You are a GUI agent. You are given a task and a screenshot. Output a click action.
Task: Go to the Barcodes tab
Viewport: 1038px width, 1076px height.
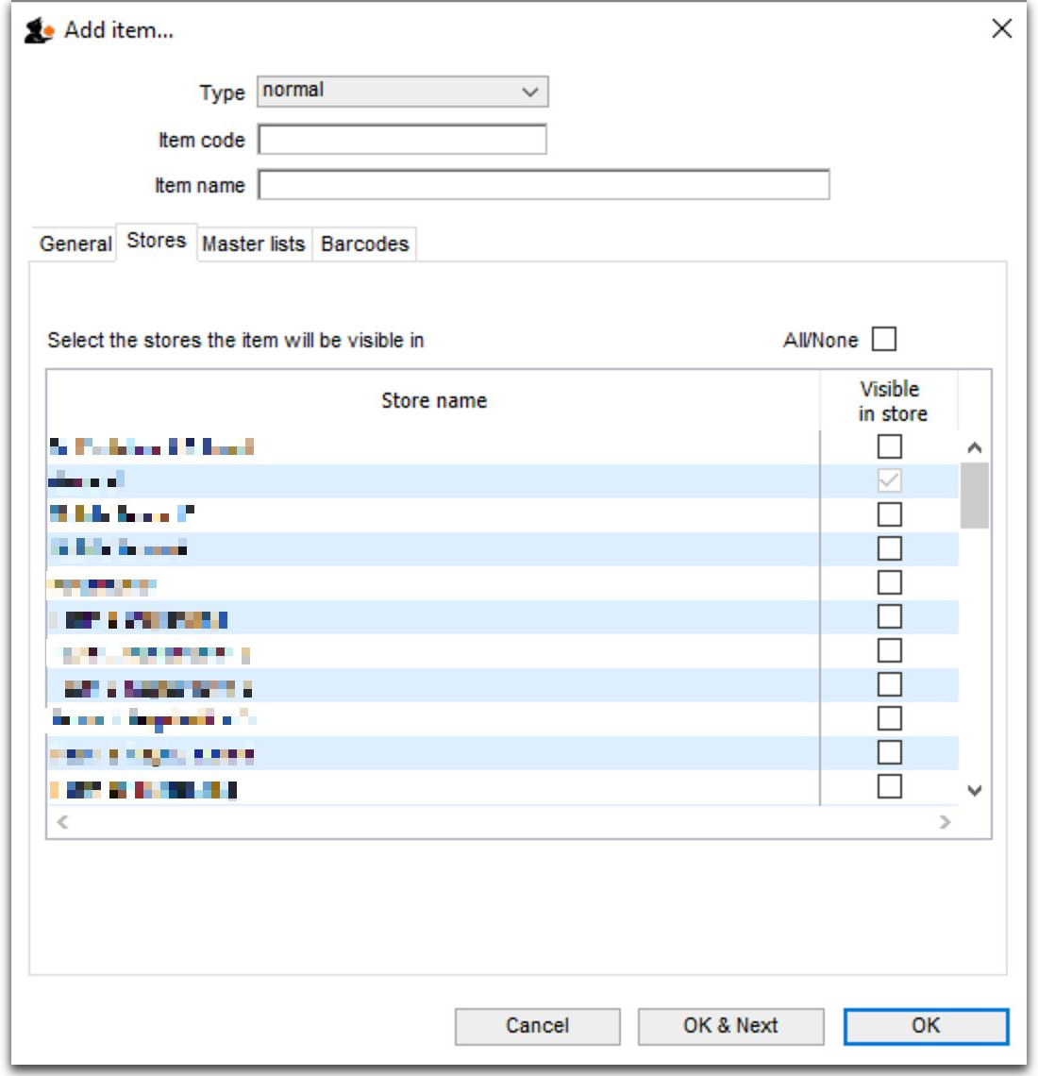click(364, 244)
